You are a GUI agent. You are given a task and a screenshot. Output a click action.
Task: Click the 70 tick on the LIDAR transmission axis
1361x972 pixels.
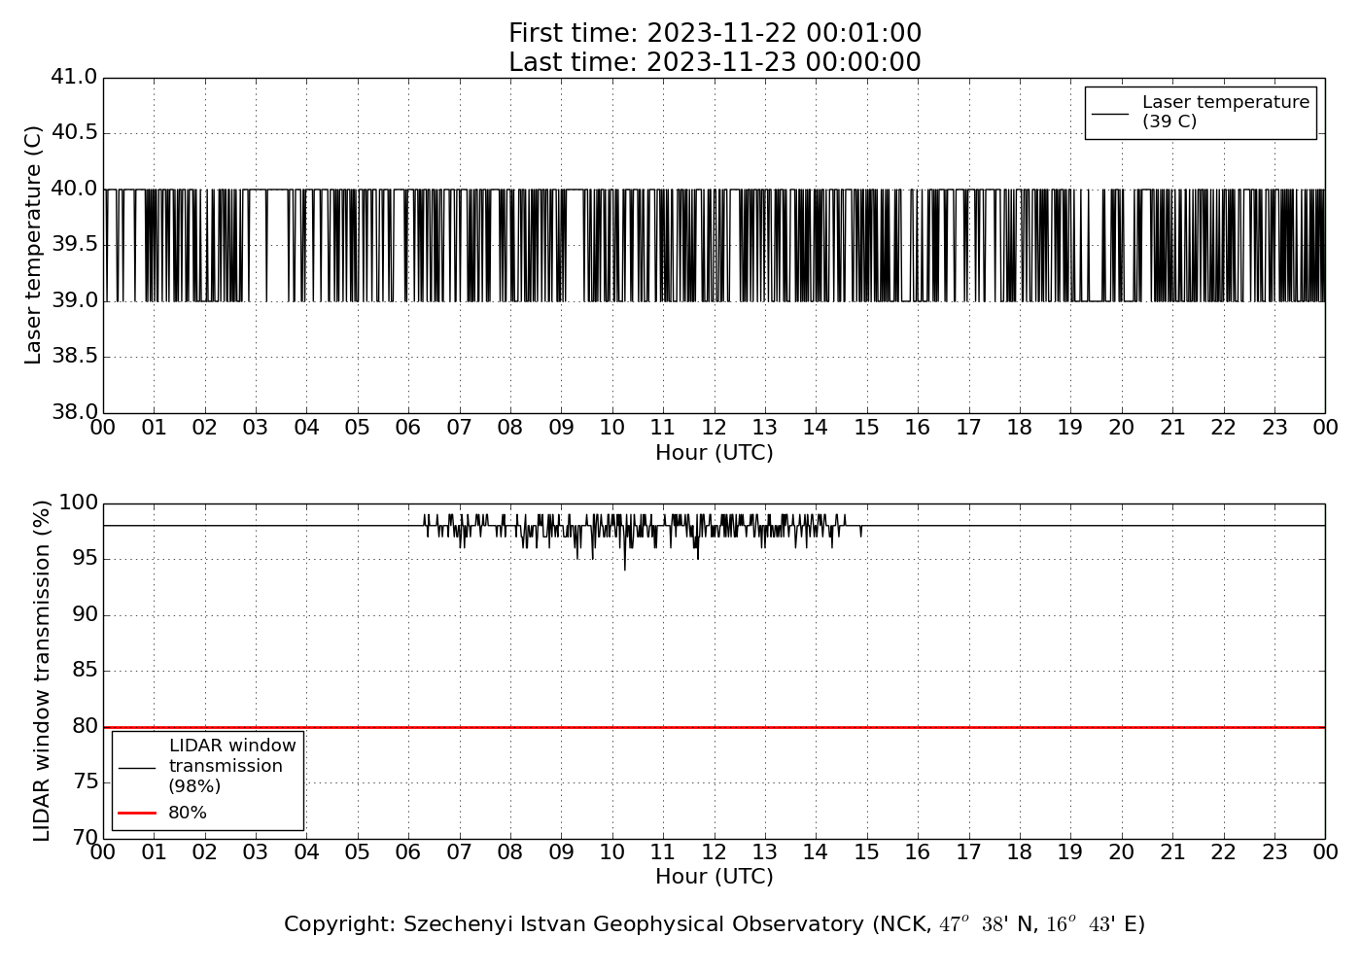[85, 838]
